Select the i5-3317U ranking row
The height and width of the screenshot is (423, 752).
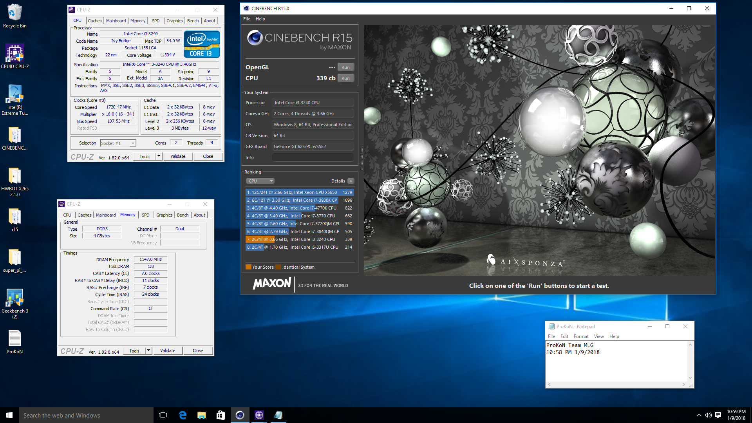pos(300,247)
